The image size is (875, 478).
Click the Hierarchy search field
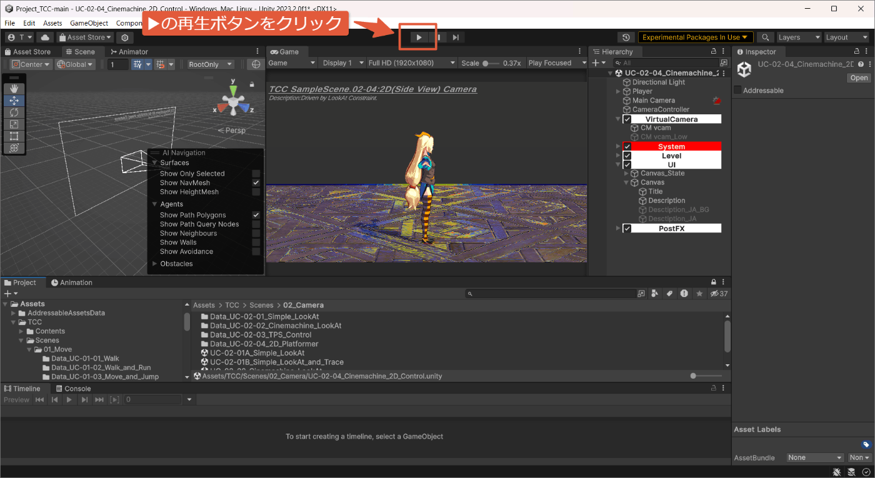click(x=667, y=63)
